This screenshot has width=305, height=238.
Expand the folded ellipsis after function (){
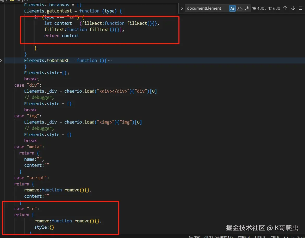coord(110,60)
